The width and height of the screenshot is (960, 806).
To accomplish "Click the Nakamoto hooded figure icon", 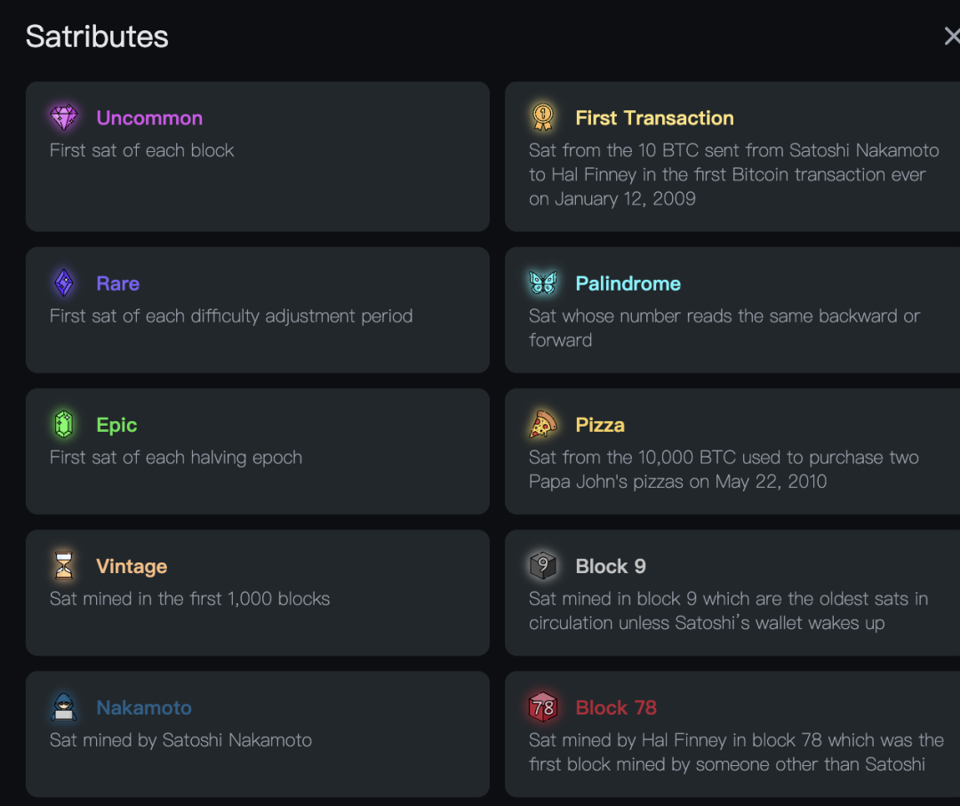I will click(64, 707).
